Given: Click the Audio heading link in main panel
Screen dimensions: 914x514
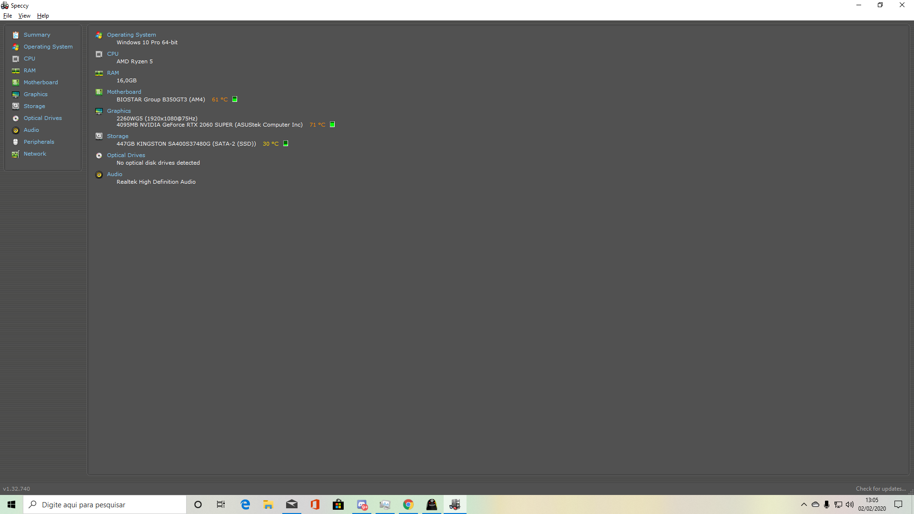Looking at the screenshot, I should (x=115, y=174).
